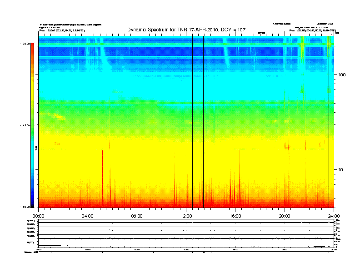
Task: Click the 'Dynamic Spectrum for TNR 17-APR-2010' title
Action: tap(186, 30)
